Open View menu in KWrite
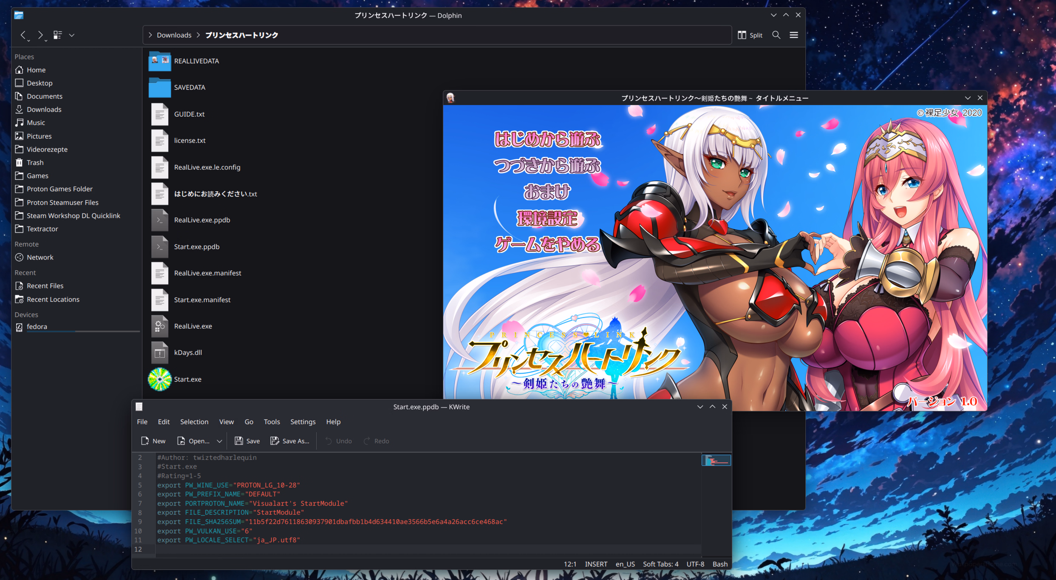 pyautogui.click(x=226, y=422)
